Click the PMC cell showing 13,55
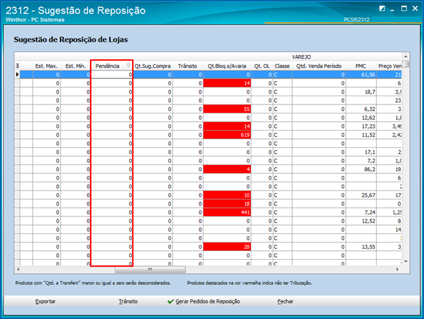This screenshot has height=319, width=424. tap(361, 247)
